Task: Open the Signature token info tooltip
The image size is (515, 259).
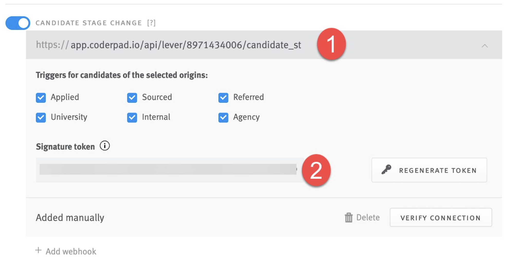Action: point(104,146)
